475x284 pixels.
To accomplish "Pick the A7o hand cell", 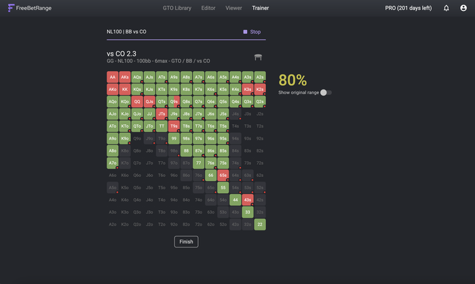I will click(112, 163).
